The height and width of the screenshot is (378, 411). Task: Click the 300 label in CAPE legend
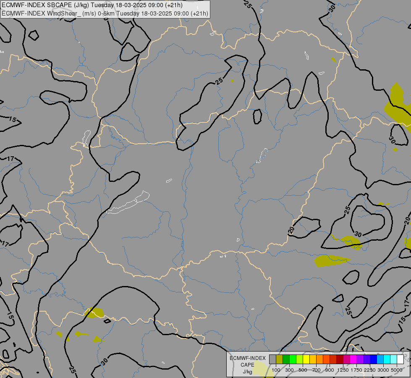(289, 370)
